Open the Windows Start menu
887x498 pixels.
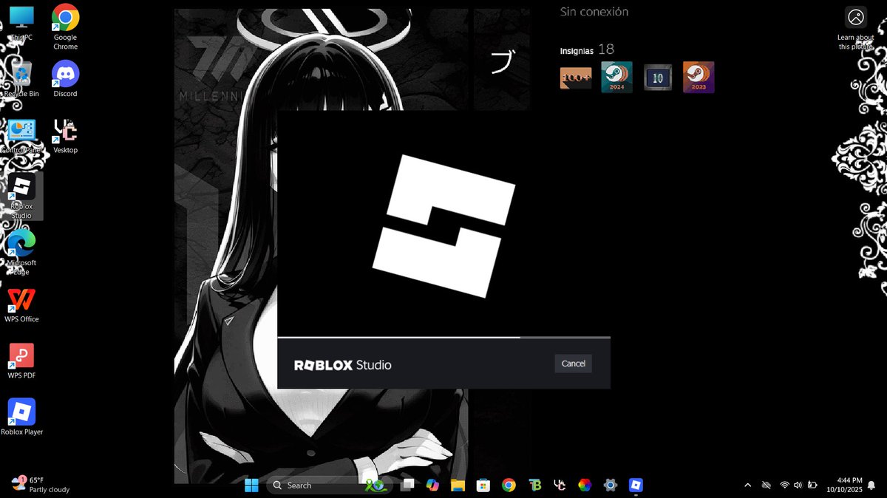tap(251, 485)
